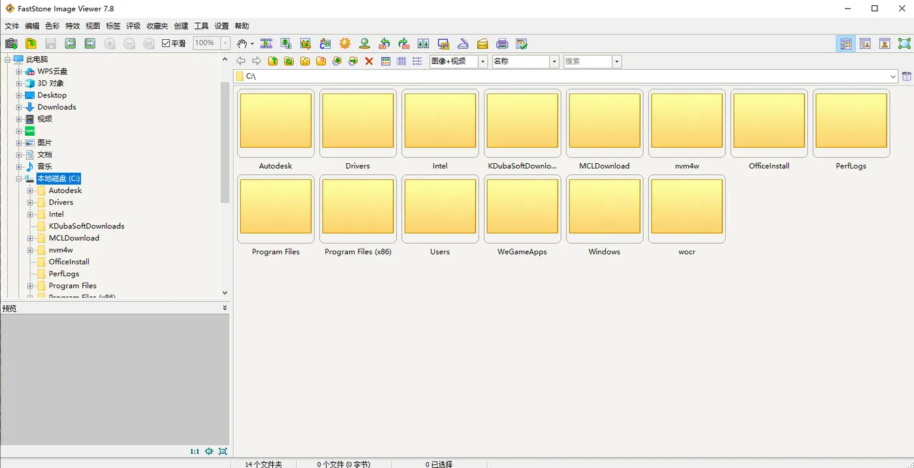Switch to details view grid icon
Viewport: 914px width, 468px height.
[x=402, y=61]
